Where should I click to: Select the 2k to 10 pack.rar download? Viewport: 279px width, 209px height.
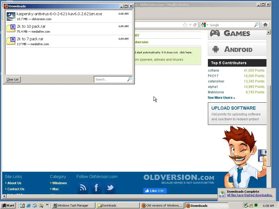click(69, 29)
